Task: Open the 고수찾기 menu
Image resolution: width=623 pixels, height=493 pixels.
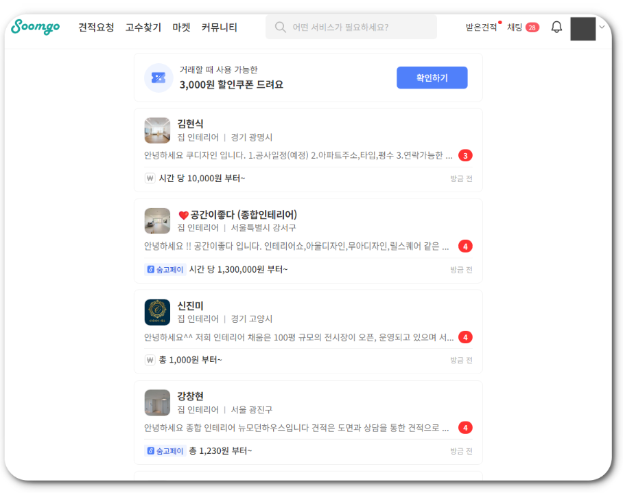Action: (x=143, y=27)
